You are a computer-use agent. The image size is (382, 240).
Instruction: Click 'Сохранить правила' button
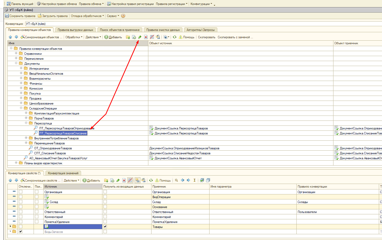point(20,16)
